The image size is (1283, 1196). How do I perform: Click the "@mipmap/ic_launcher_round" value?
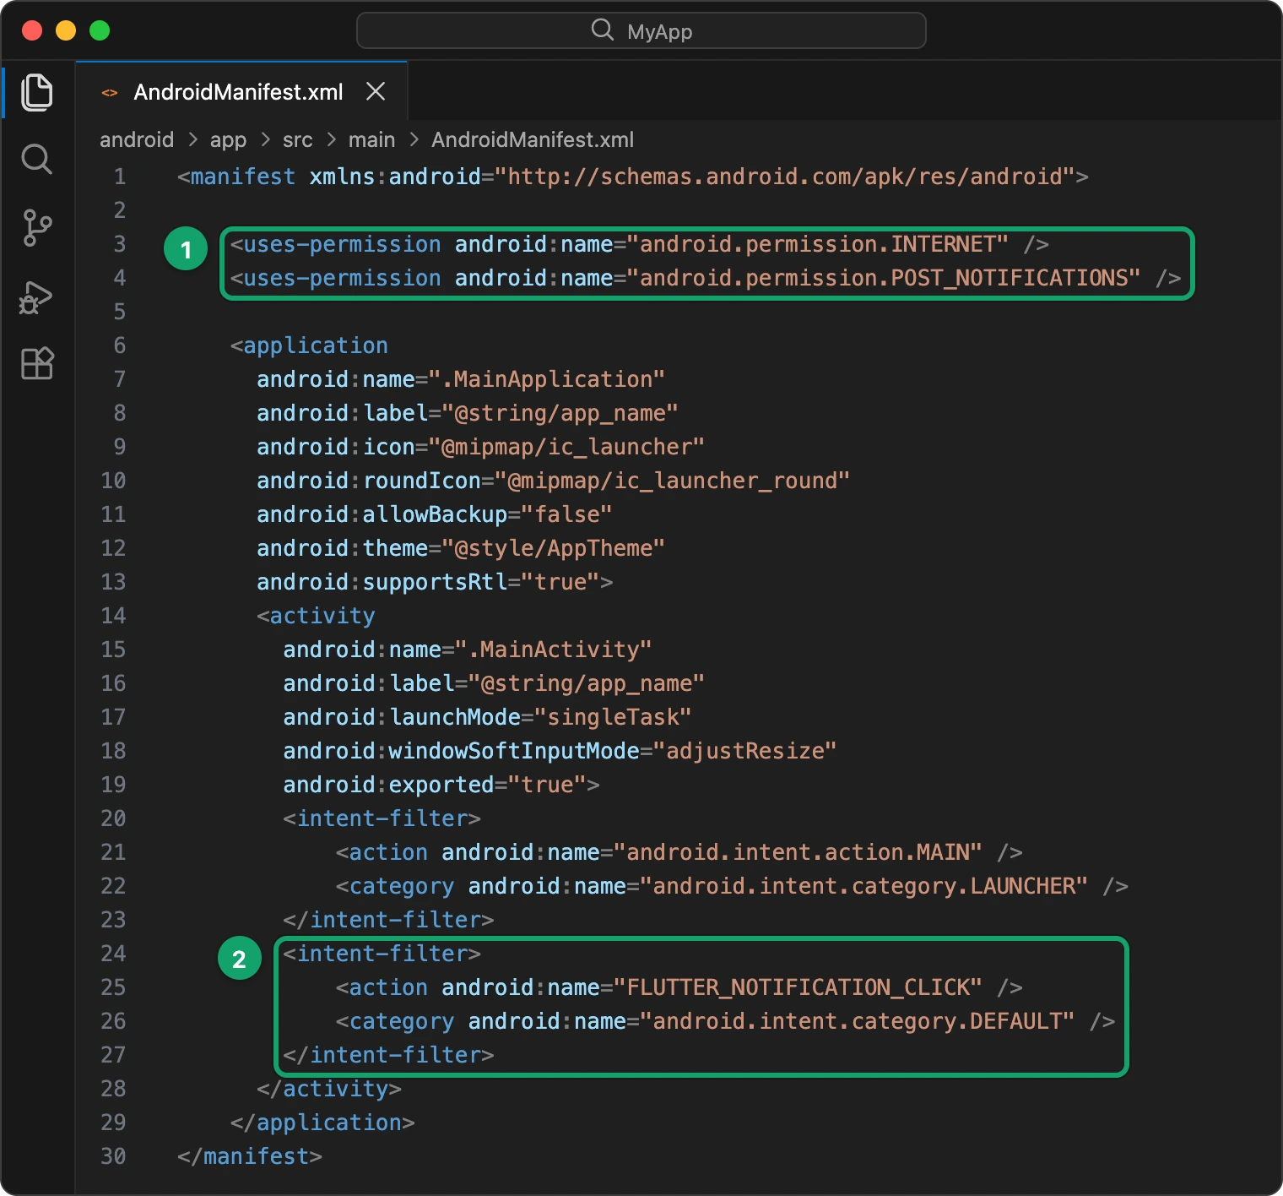click(x=672, y=481)
